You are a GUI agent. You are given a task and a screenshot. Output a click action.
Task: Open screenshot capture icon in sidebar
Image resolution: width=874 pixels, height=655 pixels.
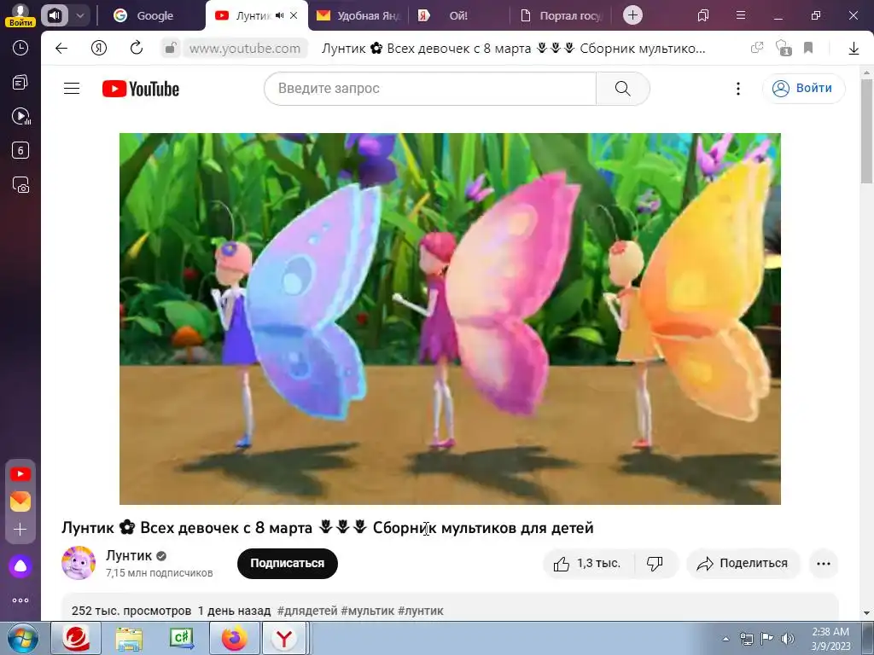20,184
